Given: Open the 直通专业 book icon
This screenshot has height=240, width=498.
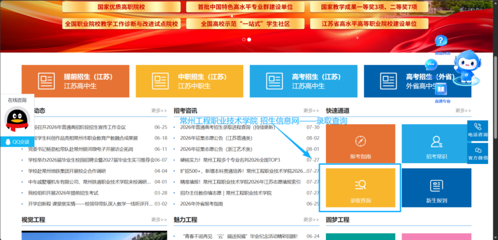Looking at the screenshot, I should [x=442, y=90].
